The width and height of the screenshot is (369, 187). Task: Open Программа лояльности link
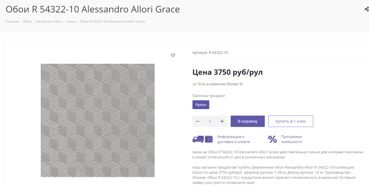pyautogui.click(x=292, y=139)
